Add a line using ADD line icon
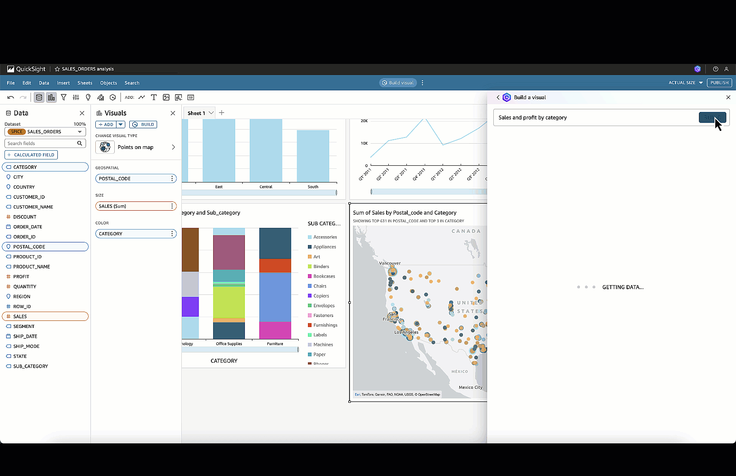Screen dimensions: 736x476 click(x=142, y=97)
